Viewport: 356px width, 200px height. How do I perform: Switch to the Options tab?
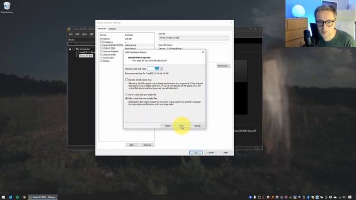pos(112,29)
